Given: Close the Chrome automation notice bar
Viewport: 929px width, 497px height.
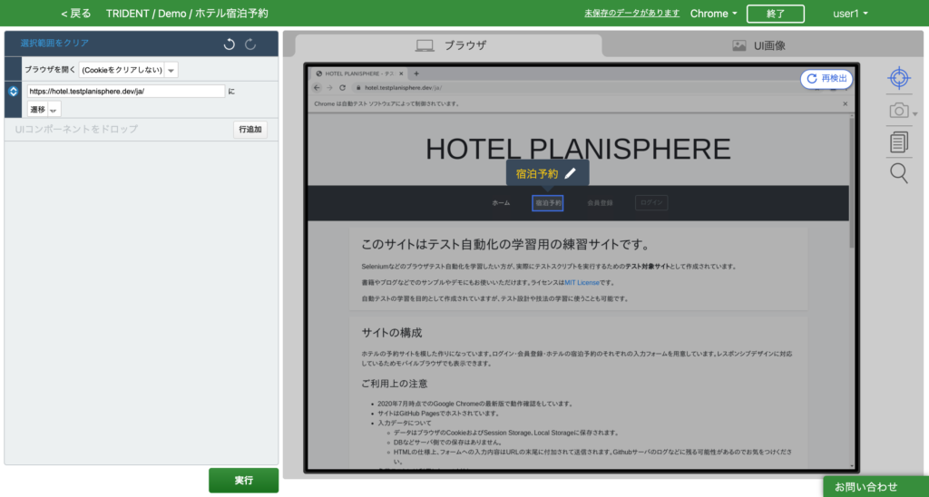Looking at the screenshot, I should tap(845, 103).
